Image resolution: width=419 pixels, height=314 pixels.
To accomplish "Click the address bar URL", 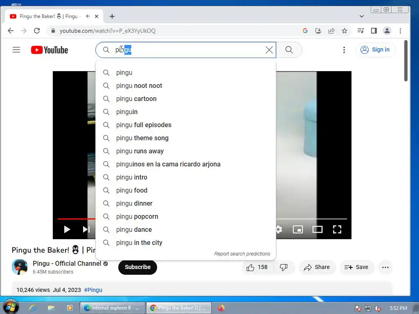I will click(108, 31).
